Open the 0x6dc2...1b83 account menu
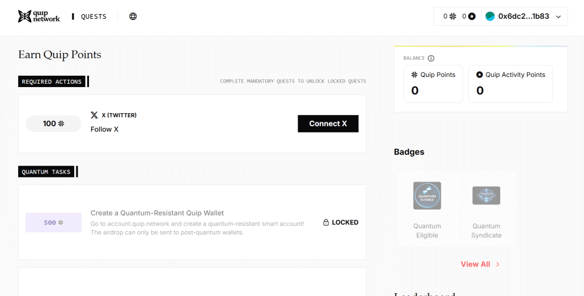This screenshot has width=584, height=296. coord(525,17)
